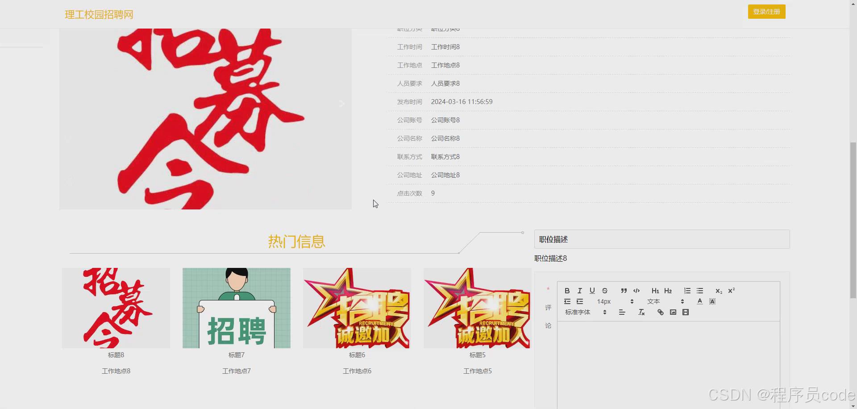Go to 理工校园招聘网 site home
This screenshot has width=857, height=409.
(99, 14)
